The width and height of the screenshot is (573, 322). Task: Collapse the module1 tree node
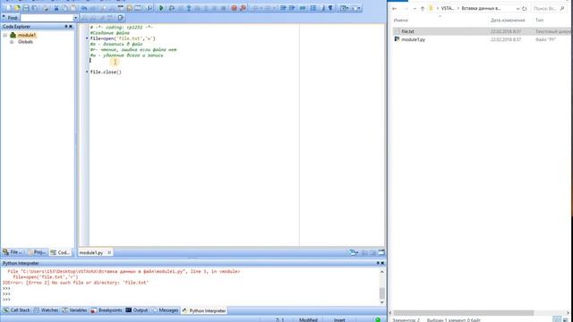tap(5, 35)
